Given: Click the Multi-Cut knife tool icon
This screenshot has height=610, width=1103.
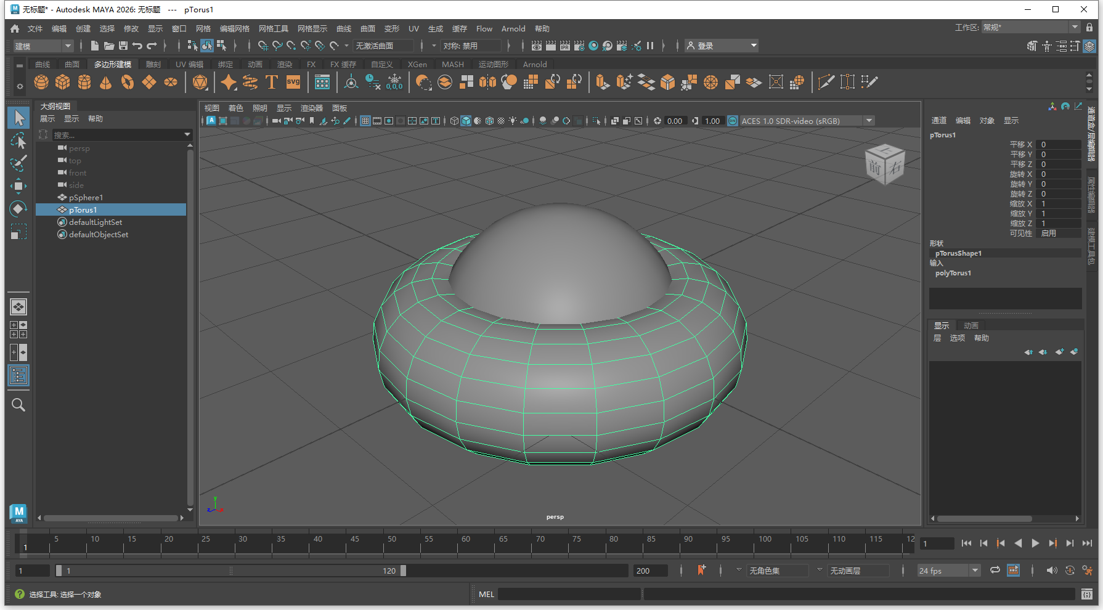Looking at the screenshot, I should (x=826, y=82).
